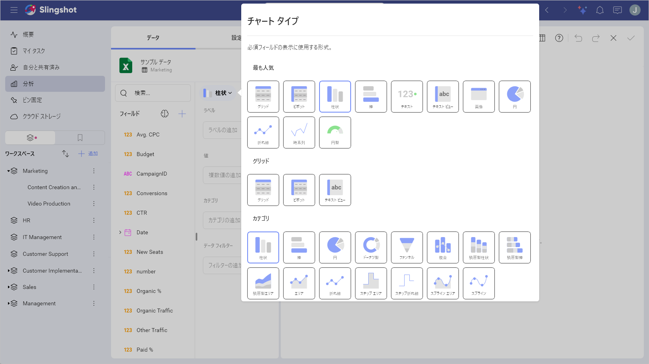Open Marketing workspace more options
The image size is (649, 364).
[94, 171]
